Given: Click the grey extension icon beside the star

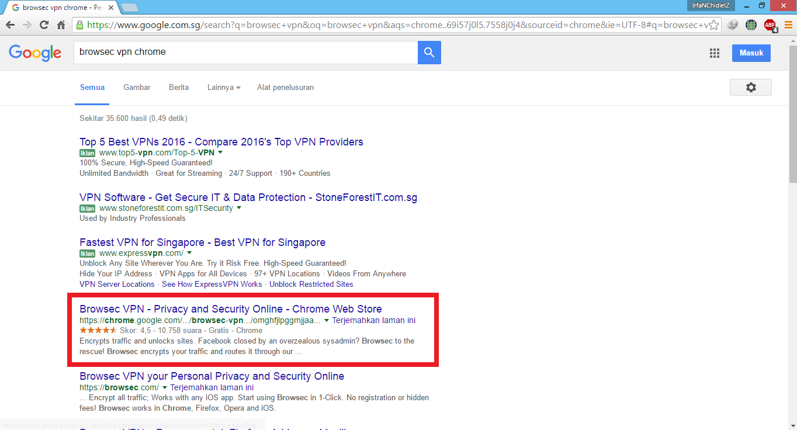Looking at the screenshot, I should (733, 25).
